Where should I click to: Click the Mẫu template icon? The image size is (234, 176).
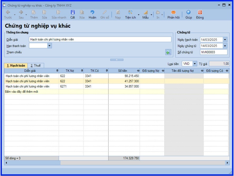click(146, 12)
